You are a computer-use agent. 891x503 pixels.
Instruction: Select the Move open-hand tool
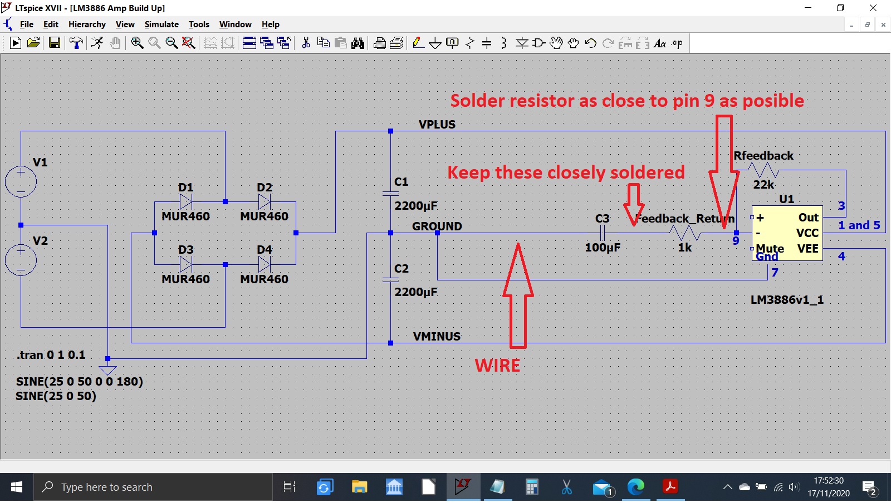click(556, 43)
